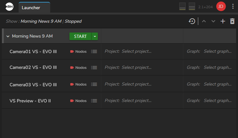Add a new show with plus icon
Image resolution: width=238 pixels, height=138 pixels.
tap(223, 21)
